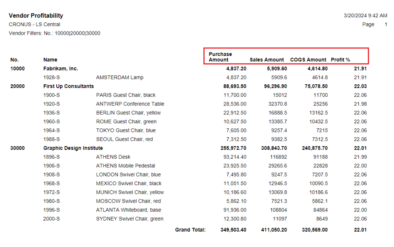Select the First Up Consultants vendor row
This screenshot has height=247, width=394.
click(x=69, y=86)
